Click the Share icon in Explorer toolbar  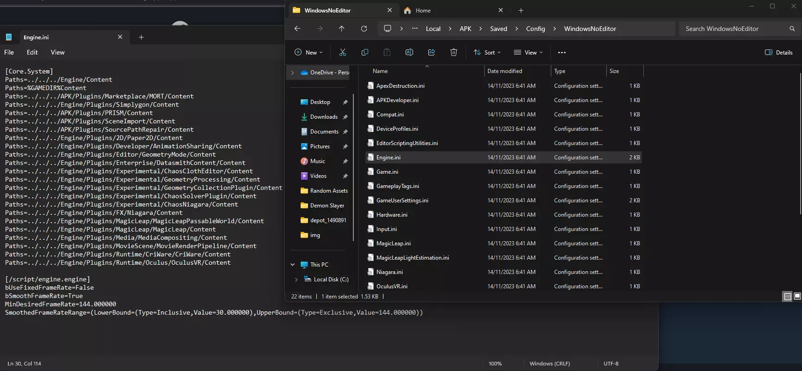(x=432, y=53)
